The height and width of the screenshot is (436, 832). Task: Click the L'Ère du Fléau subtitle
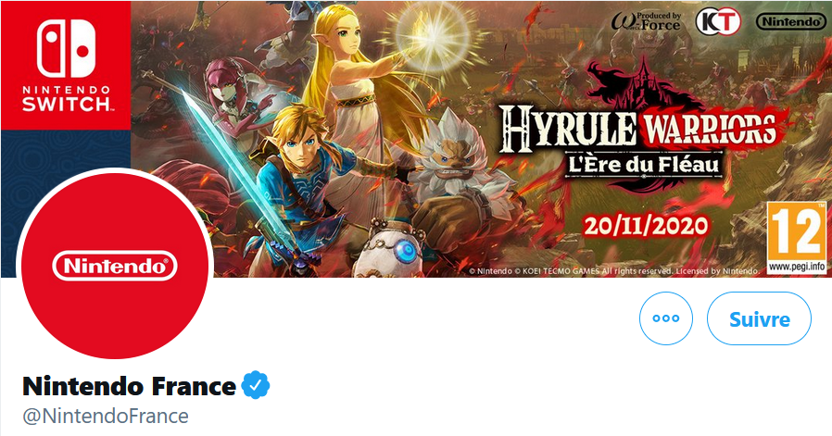(644, 165)
